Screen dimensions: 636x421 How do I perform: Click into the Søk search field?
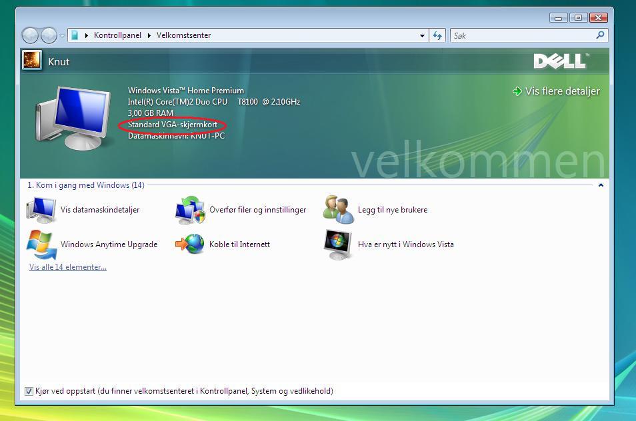point(523,36)
